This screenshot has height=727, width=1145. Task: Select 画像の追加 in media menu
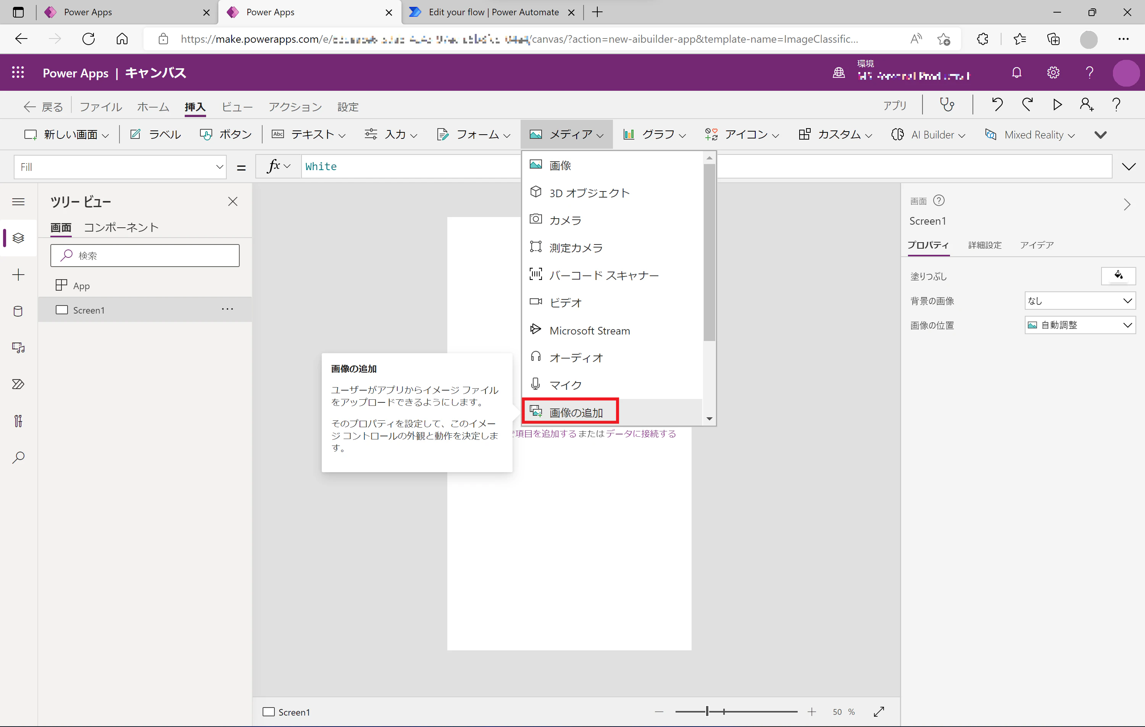pos(613,412)
